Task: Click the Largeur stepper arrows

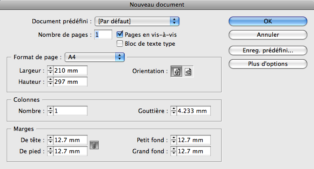Action: 50,70
